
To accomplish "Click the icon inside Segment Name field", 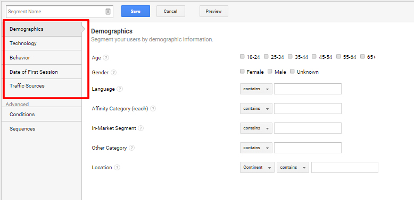I will (x=107, y=12).
